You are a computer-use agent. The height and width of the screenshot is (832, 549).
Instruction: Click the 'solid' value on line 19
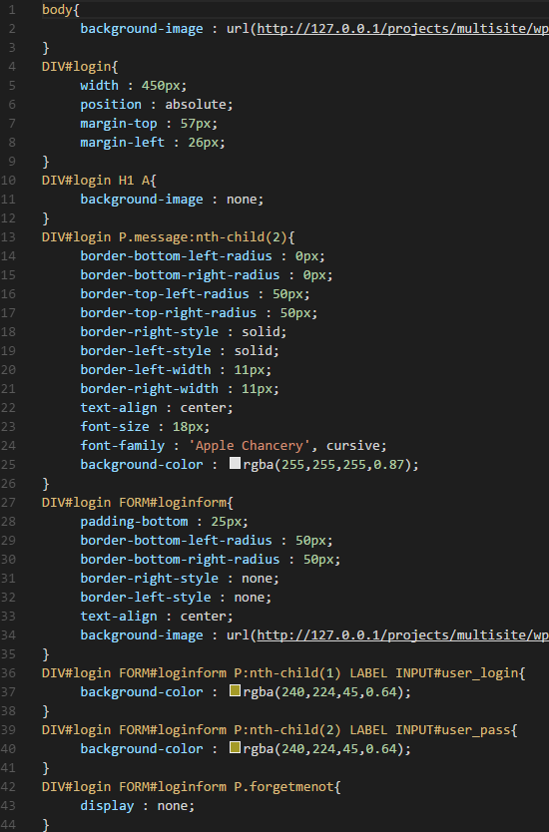click(x=253, y=351)
